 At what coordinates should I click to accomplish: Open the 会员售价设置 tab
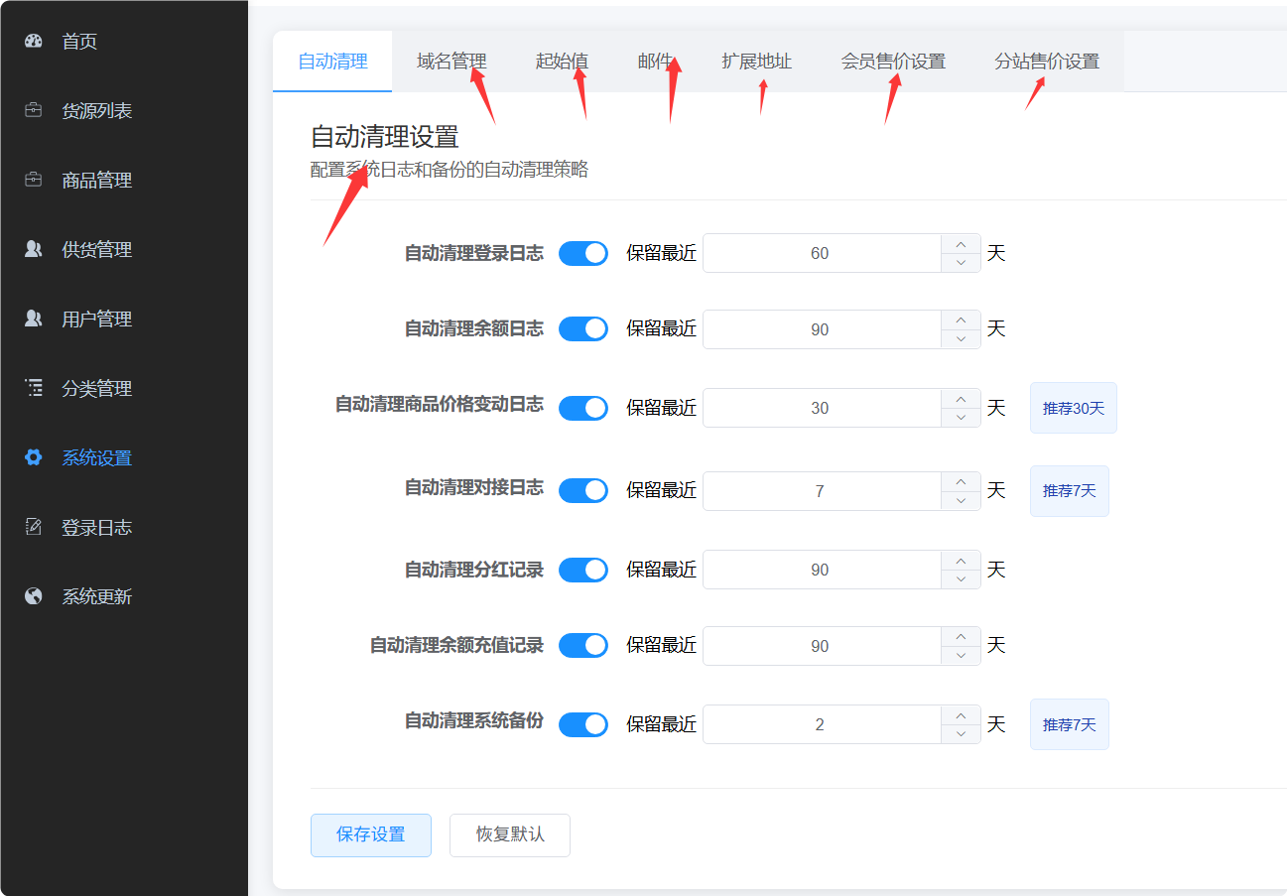pyautogui.click(x=892, y=61)
